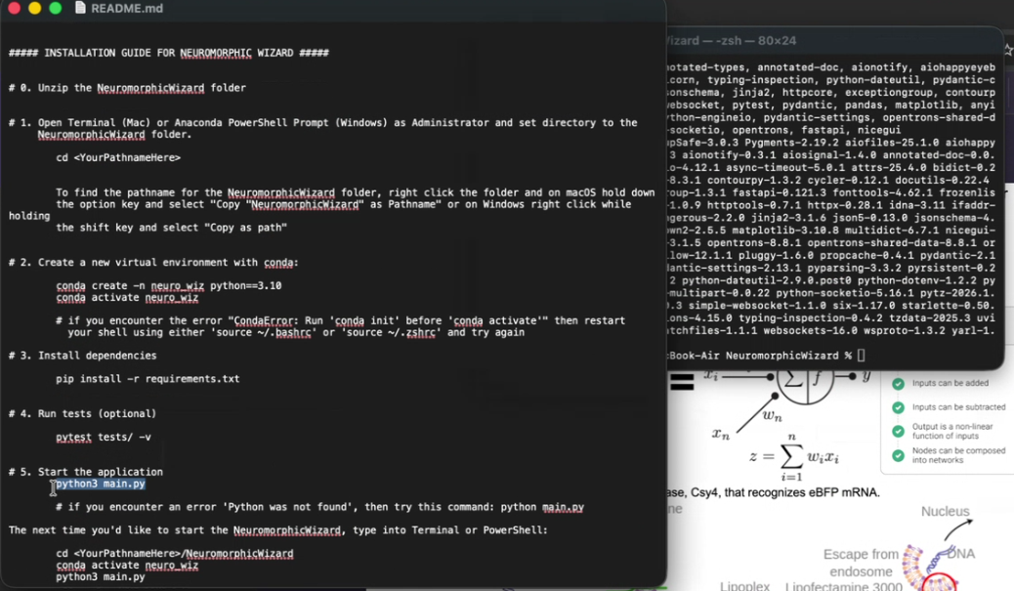This screenshot has height=591, width=1014.
Task: Click the README.md window title text
Action: (x=127, y=9)
